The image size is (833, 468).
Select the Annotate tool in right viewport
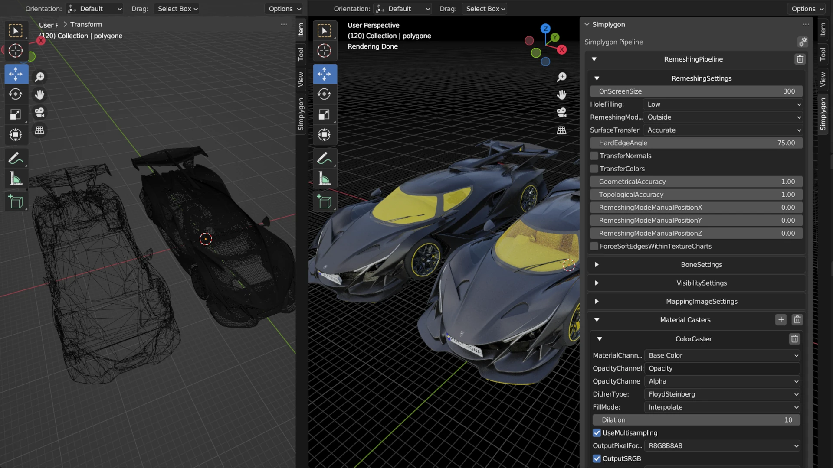[x=325, y=158]
